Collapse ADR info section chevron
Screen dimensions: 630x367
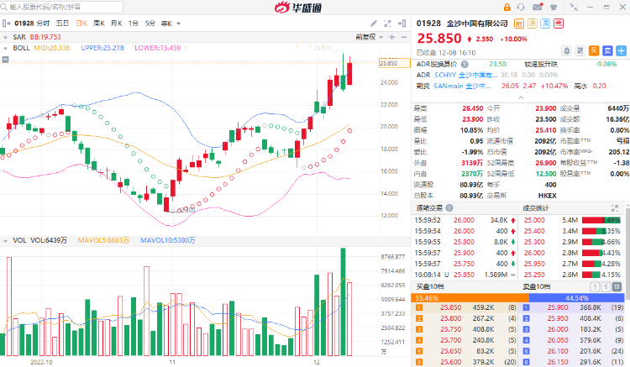coord(521,97)
